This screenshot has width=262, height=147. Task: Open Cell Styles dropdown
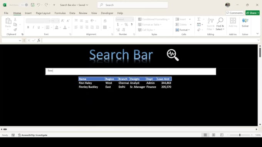tap(146, 30)
